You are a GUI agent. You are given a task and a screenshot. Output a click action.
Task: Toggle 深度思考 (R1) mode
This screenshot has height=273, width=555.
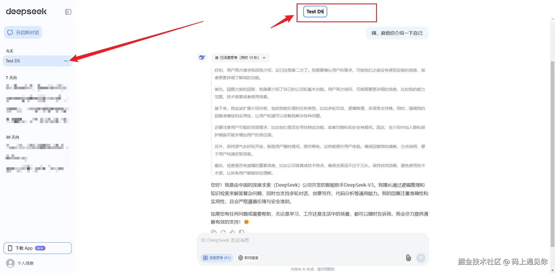coord(217,258)
